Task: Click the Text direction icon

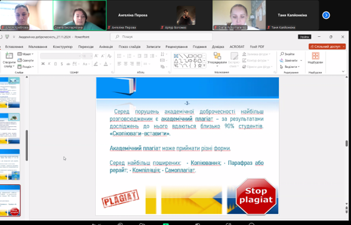Action: 162,54
